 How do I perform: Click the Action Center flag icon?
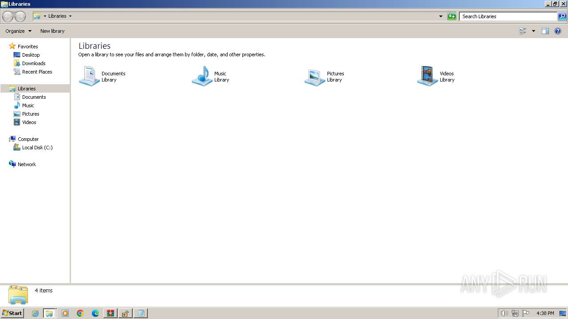526,313
